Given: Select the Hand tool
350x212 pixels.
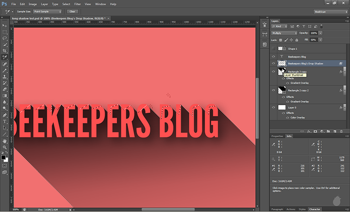Looking at the screenshot, I should pyautogui.click(x=4, y=141).
